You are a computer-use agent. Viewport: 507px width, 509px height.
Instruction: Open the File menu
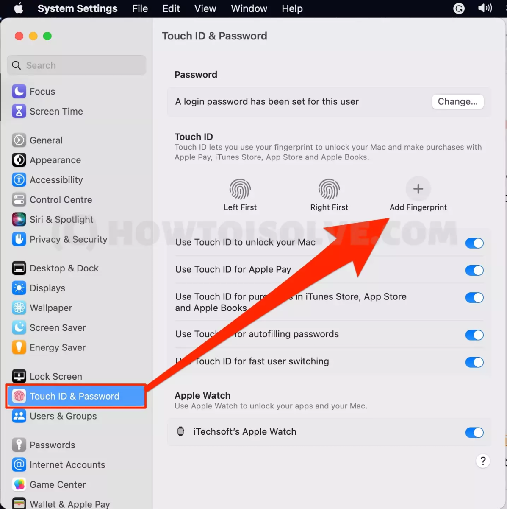pos(140,8)
